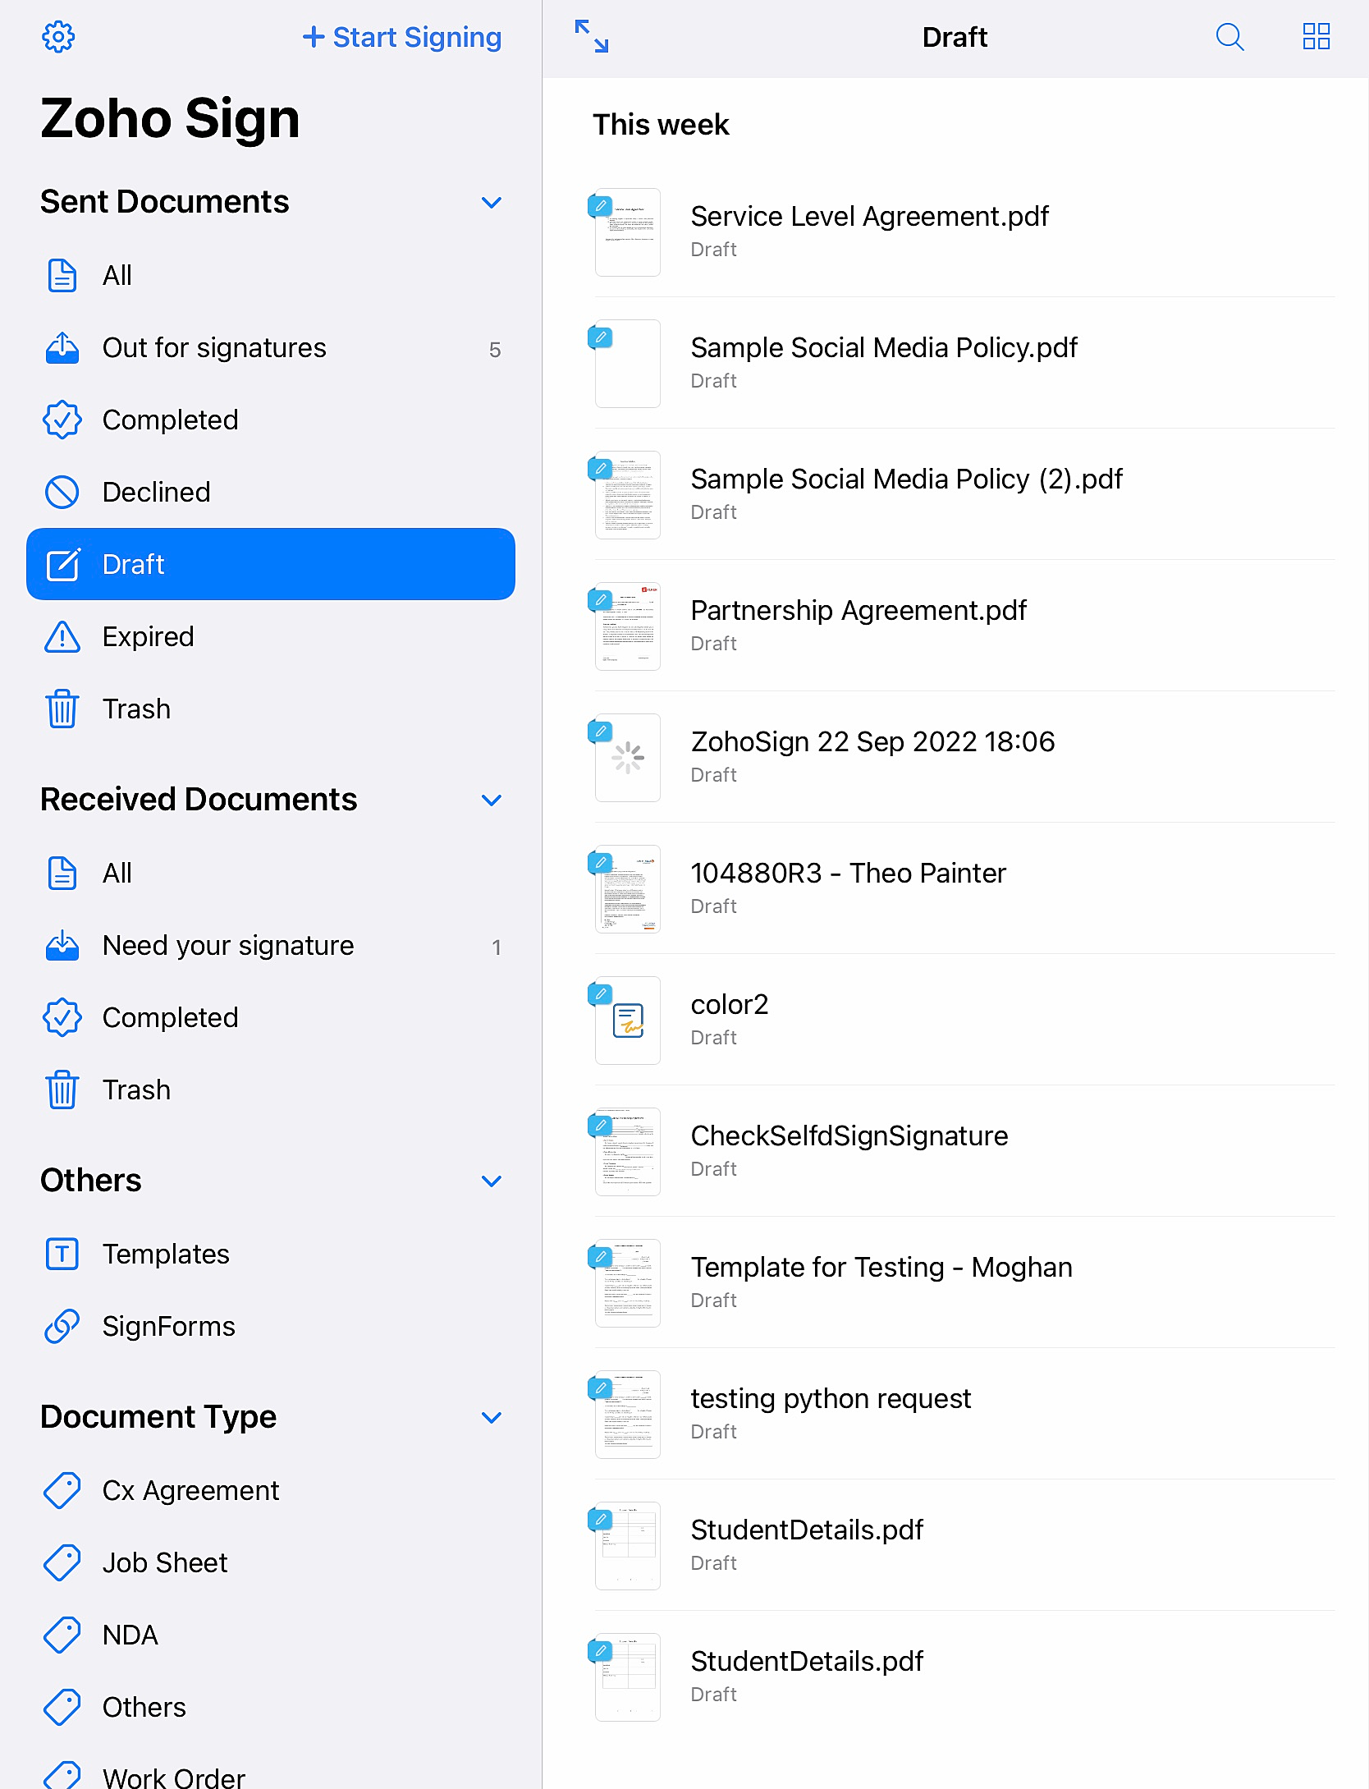
Task: Click the Job Sheet tag icon
Action: point(62,1562)
